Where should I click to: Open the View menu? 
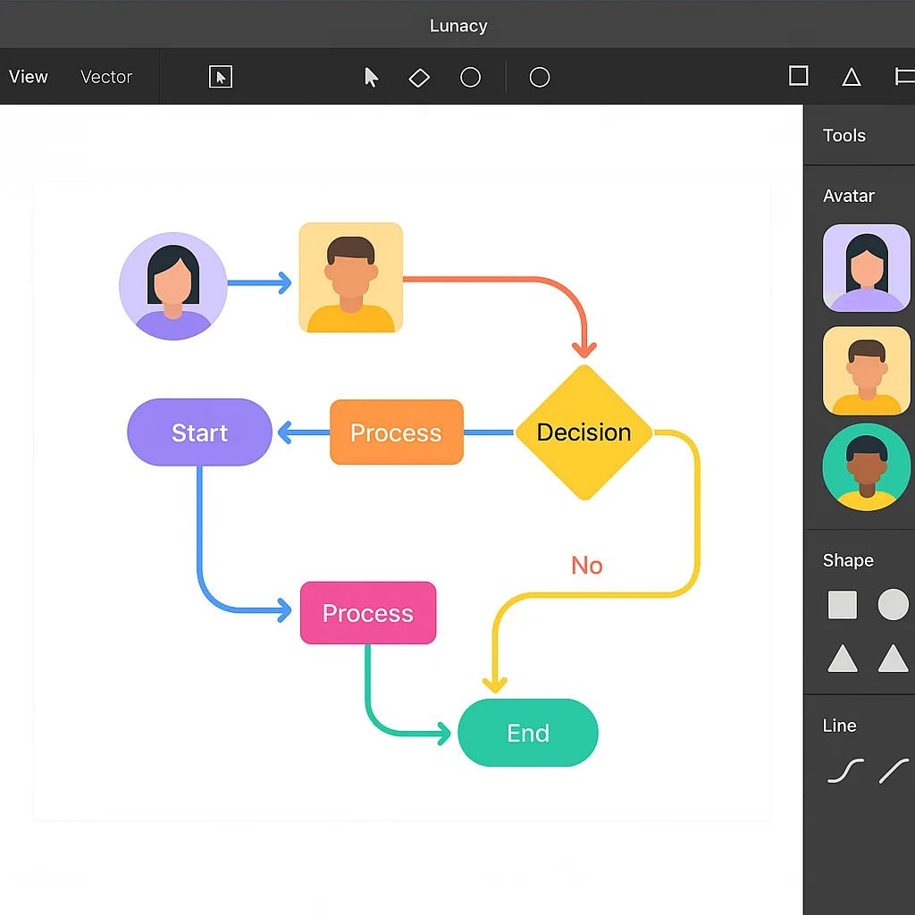click(29, 77)
